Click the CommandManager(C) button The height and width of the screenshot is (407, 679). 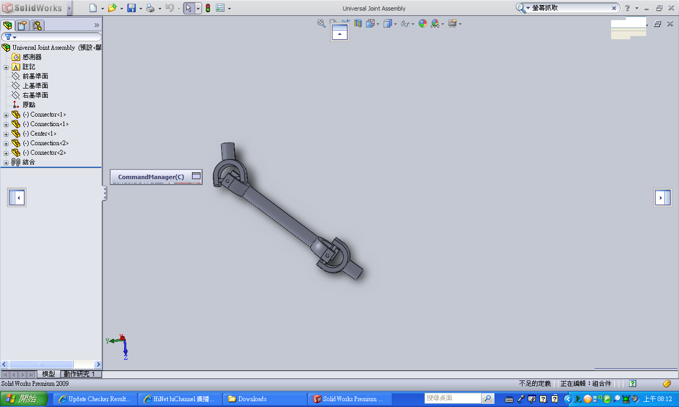[156, 177]
